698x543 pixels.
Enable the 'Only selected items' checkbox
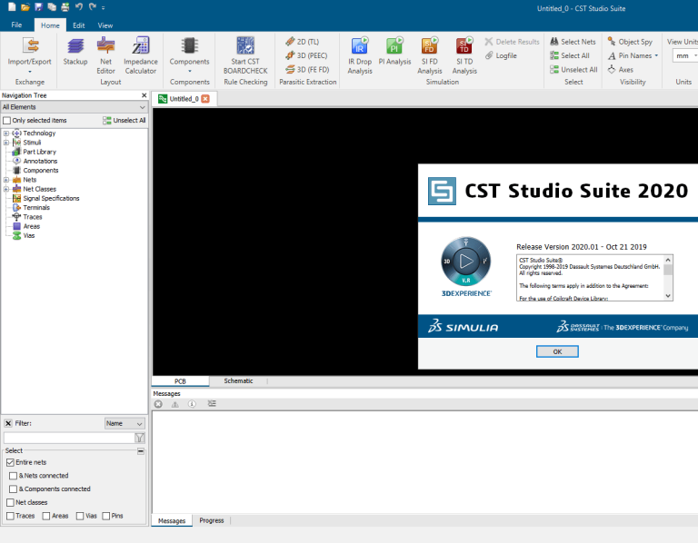click(7, 121)
